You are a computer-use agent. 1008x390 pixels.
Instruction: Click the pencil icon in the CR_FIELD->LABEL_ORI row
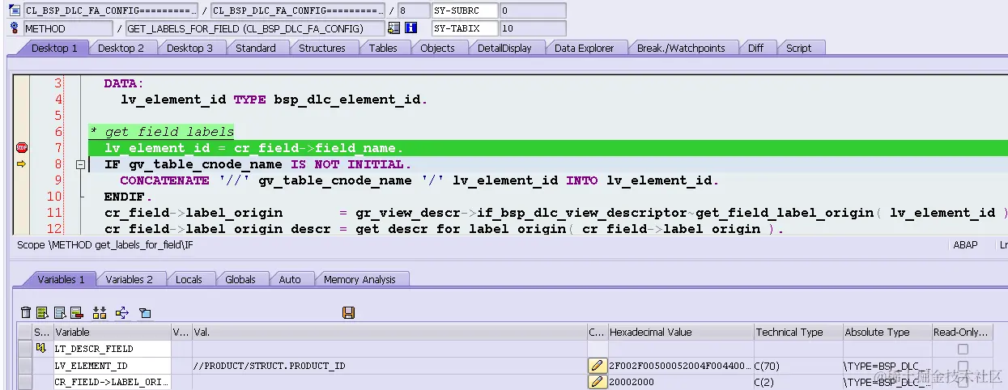[x=598, y=382]
